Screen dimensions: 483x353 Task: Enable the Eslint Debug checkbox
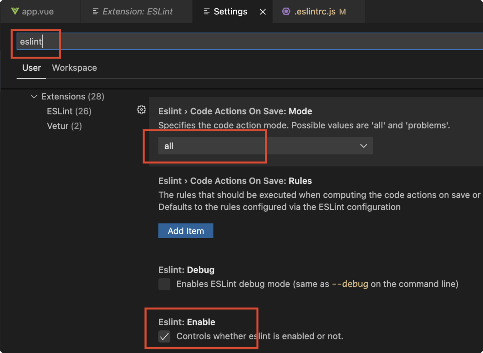tap(164, 284)
